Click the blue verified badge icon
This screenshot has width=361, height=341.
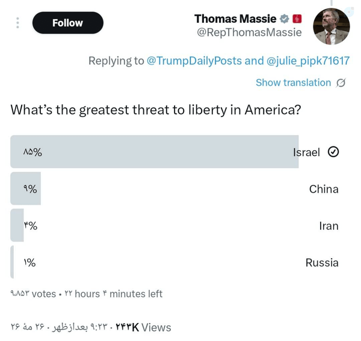point(285,19)
